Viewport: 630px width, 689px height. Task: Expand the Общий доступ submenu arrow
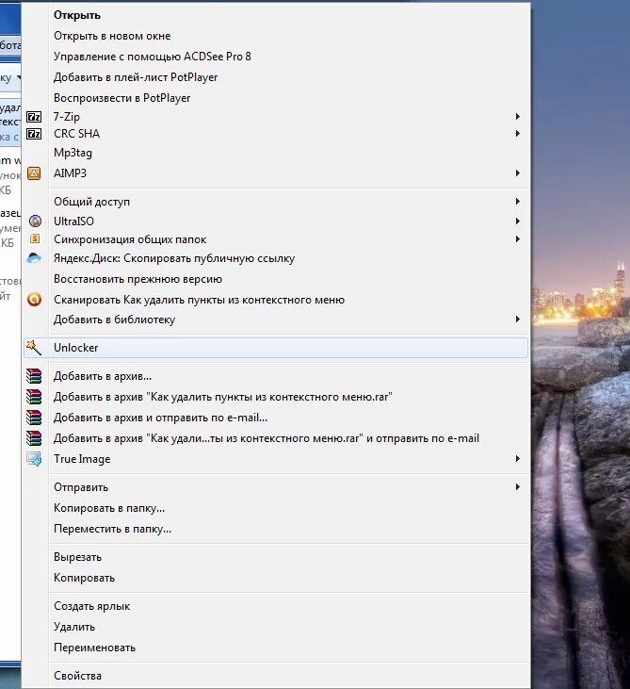point(518,202)
